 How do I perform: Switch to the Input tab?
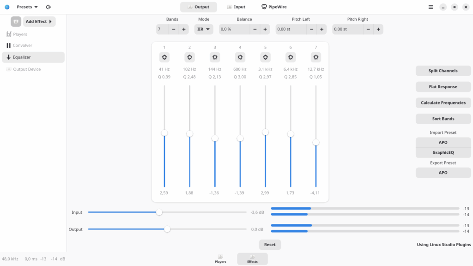(x=236, y=7)
